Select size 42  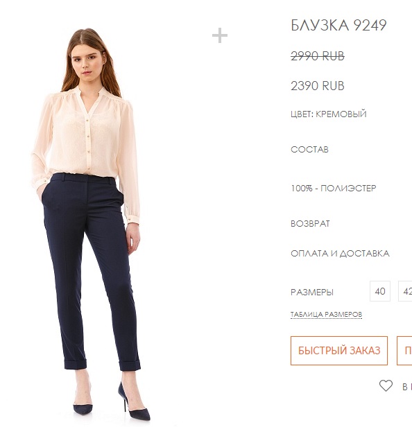pyautogui.click(x=406, y=291)
